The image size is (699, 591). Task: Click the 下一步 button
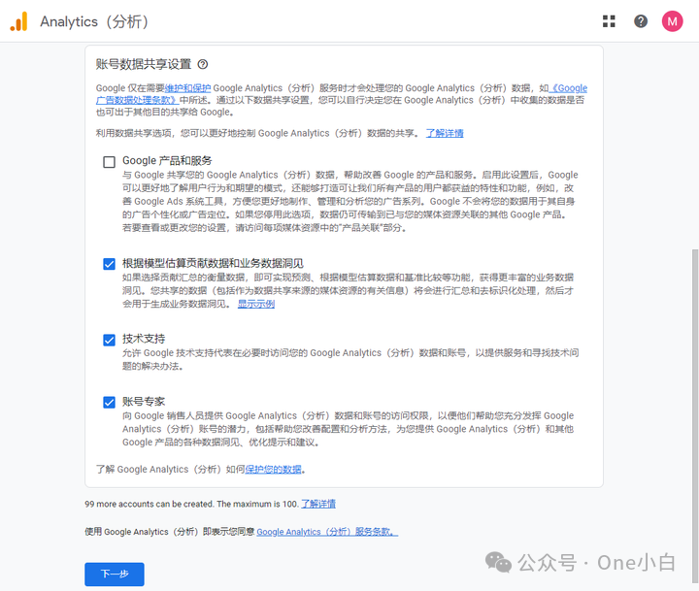click(115, 575)
